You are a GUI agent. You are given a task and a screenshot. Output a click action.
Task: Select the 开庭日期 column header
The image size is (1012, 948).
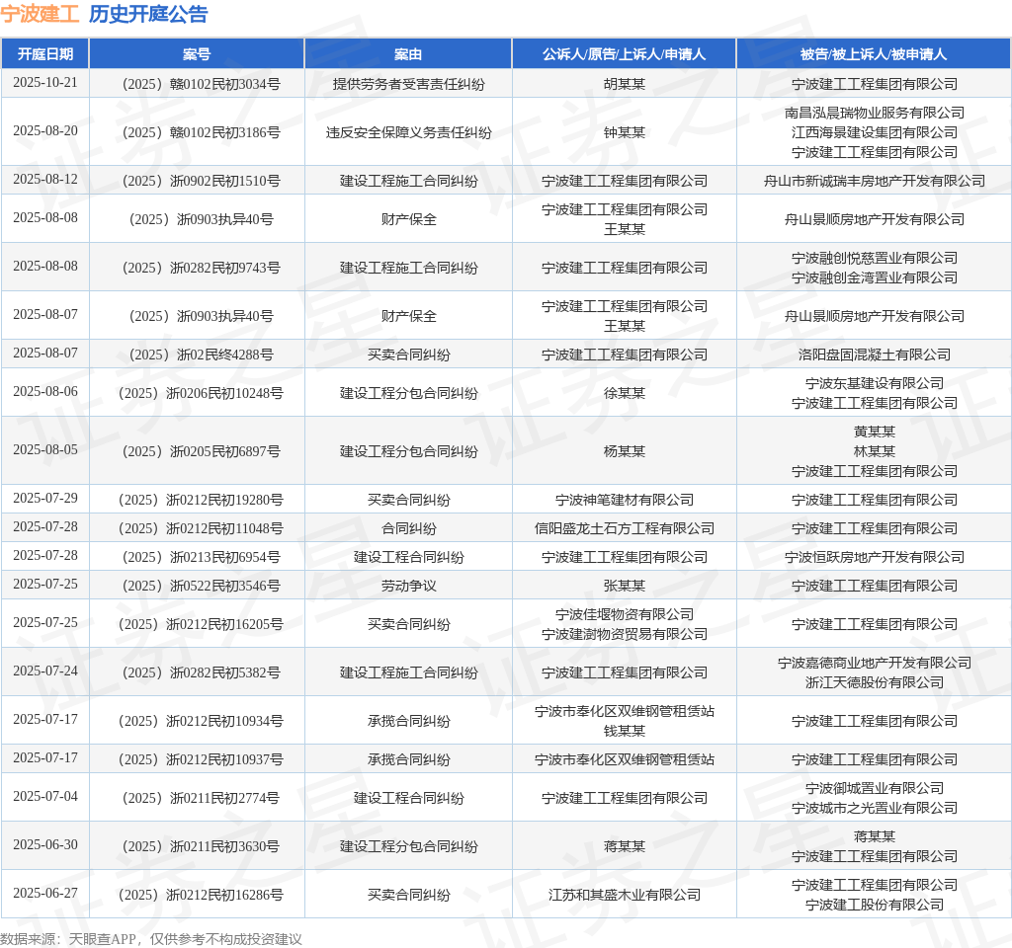pos(45,54)
